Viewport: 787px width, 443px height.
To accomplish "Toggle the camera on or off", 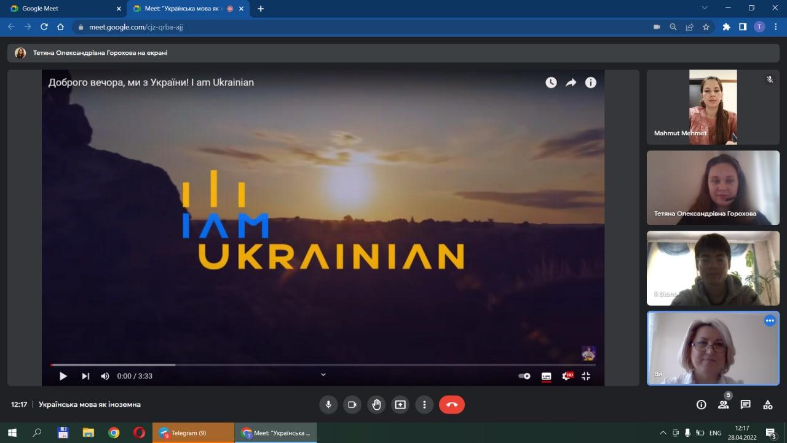I will point(352,404).
